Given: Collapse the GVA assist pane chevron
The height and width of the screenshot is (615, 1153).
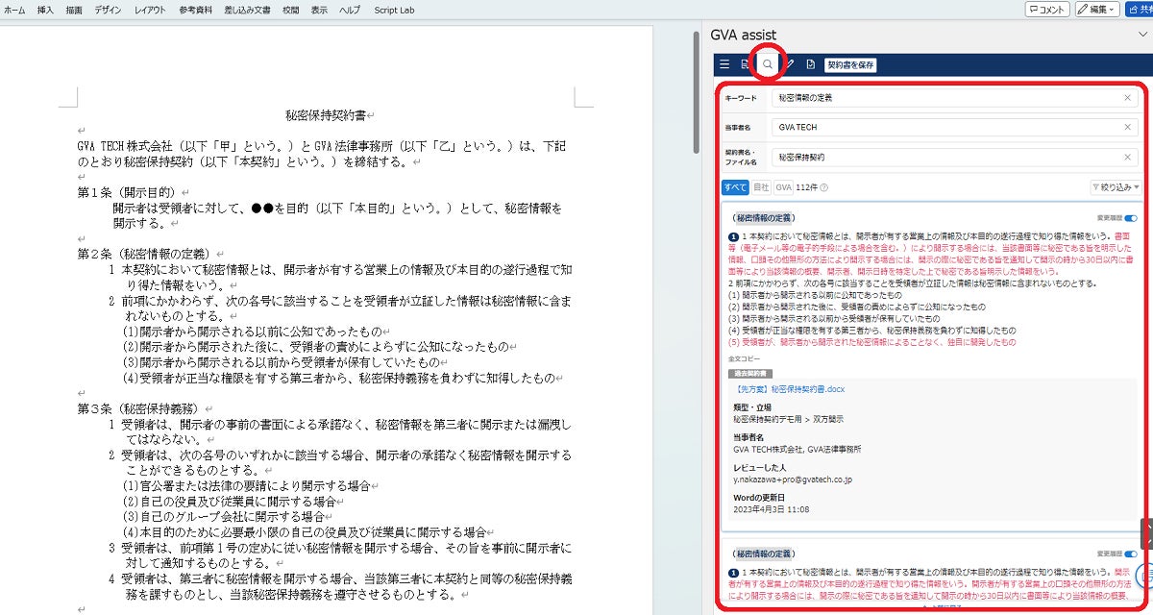Looking at the screenshot, I should coord(1141,35).
